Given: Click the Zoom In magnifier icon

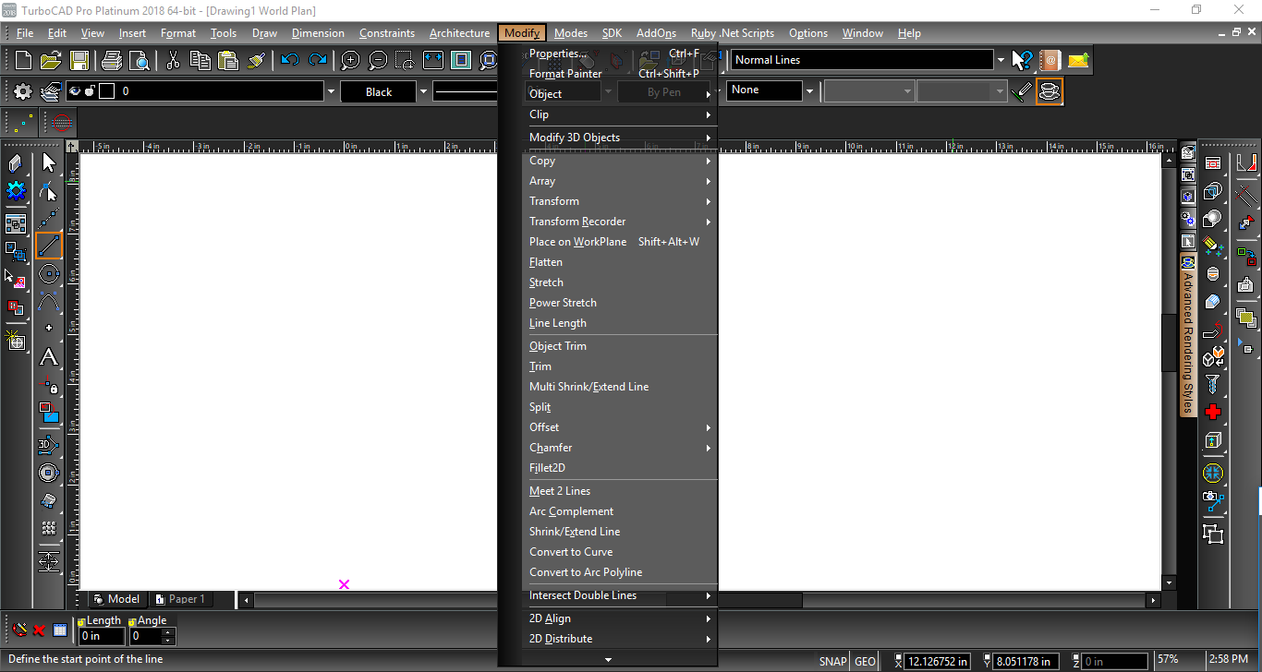Looking at the screenshot, I should pos(350,61).
